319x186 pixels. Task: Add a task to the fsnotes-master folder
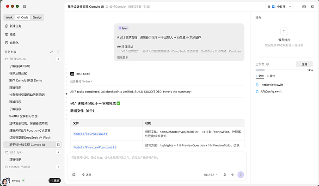[x=58, y=167]
